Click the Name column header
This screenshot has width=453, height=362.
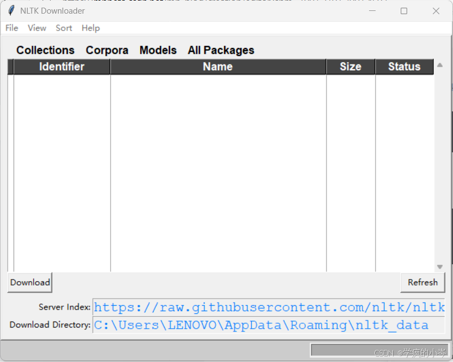click(218, 67)
